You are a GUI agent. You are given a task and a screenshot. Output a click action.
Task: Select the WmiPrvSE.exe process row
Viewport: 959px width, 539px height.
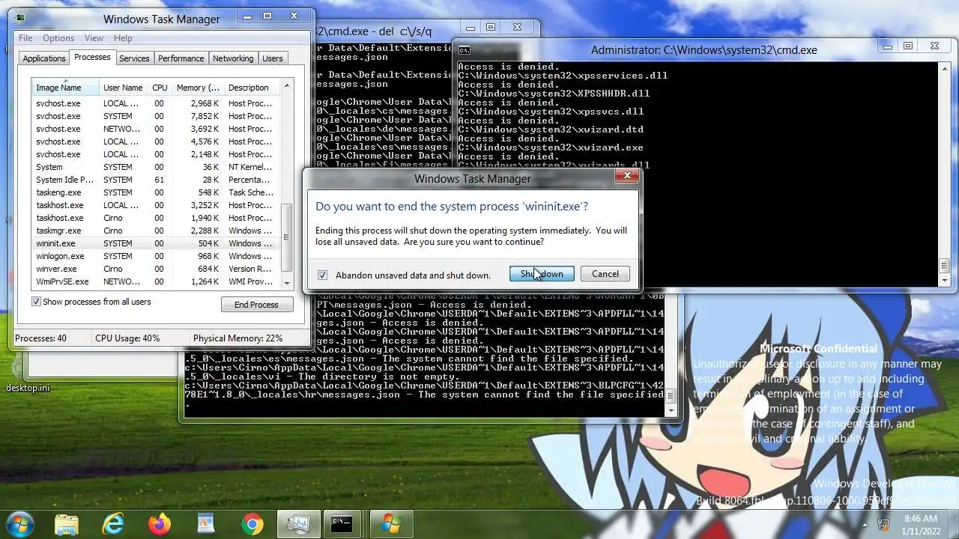pos(156,281)
